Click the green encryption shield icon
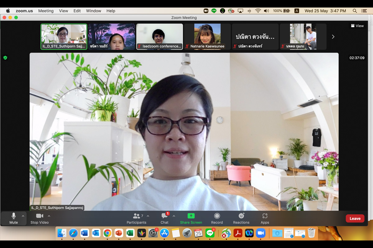The height and width of the screenshot is (248, 373). click(x=5, y=58)
